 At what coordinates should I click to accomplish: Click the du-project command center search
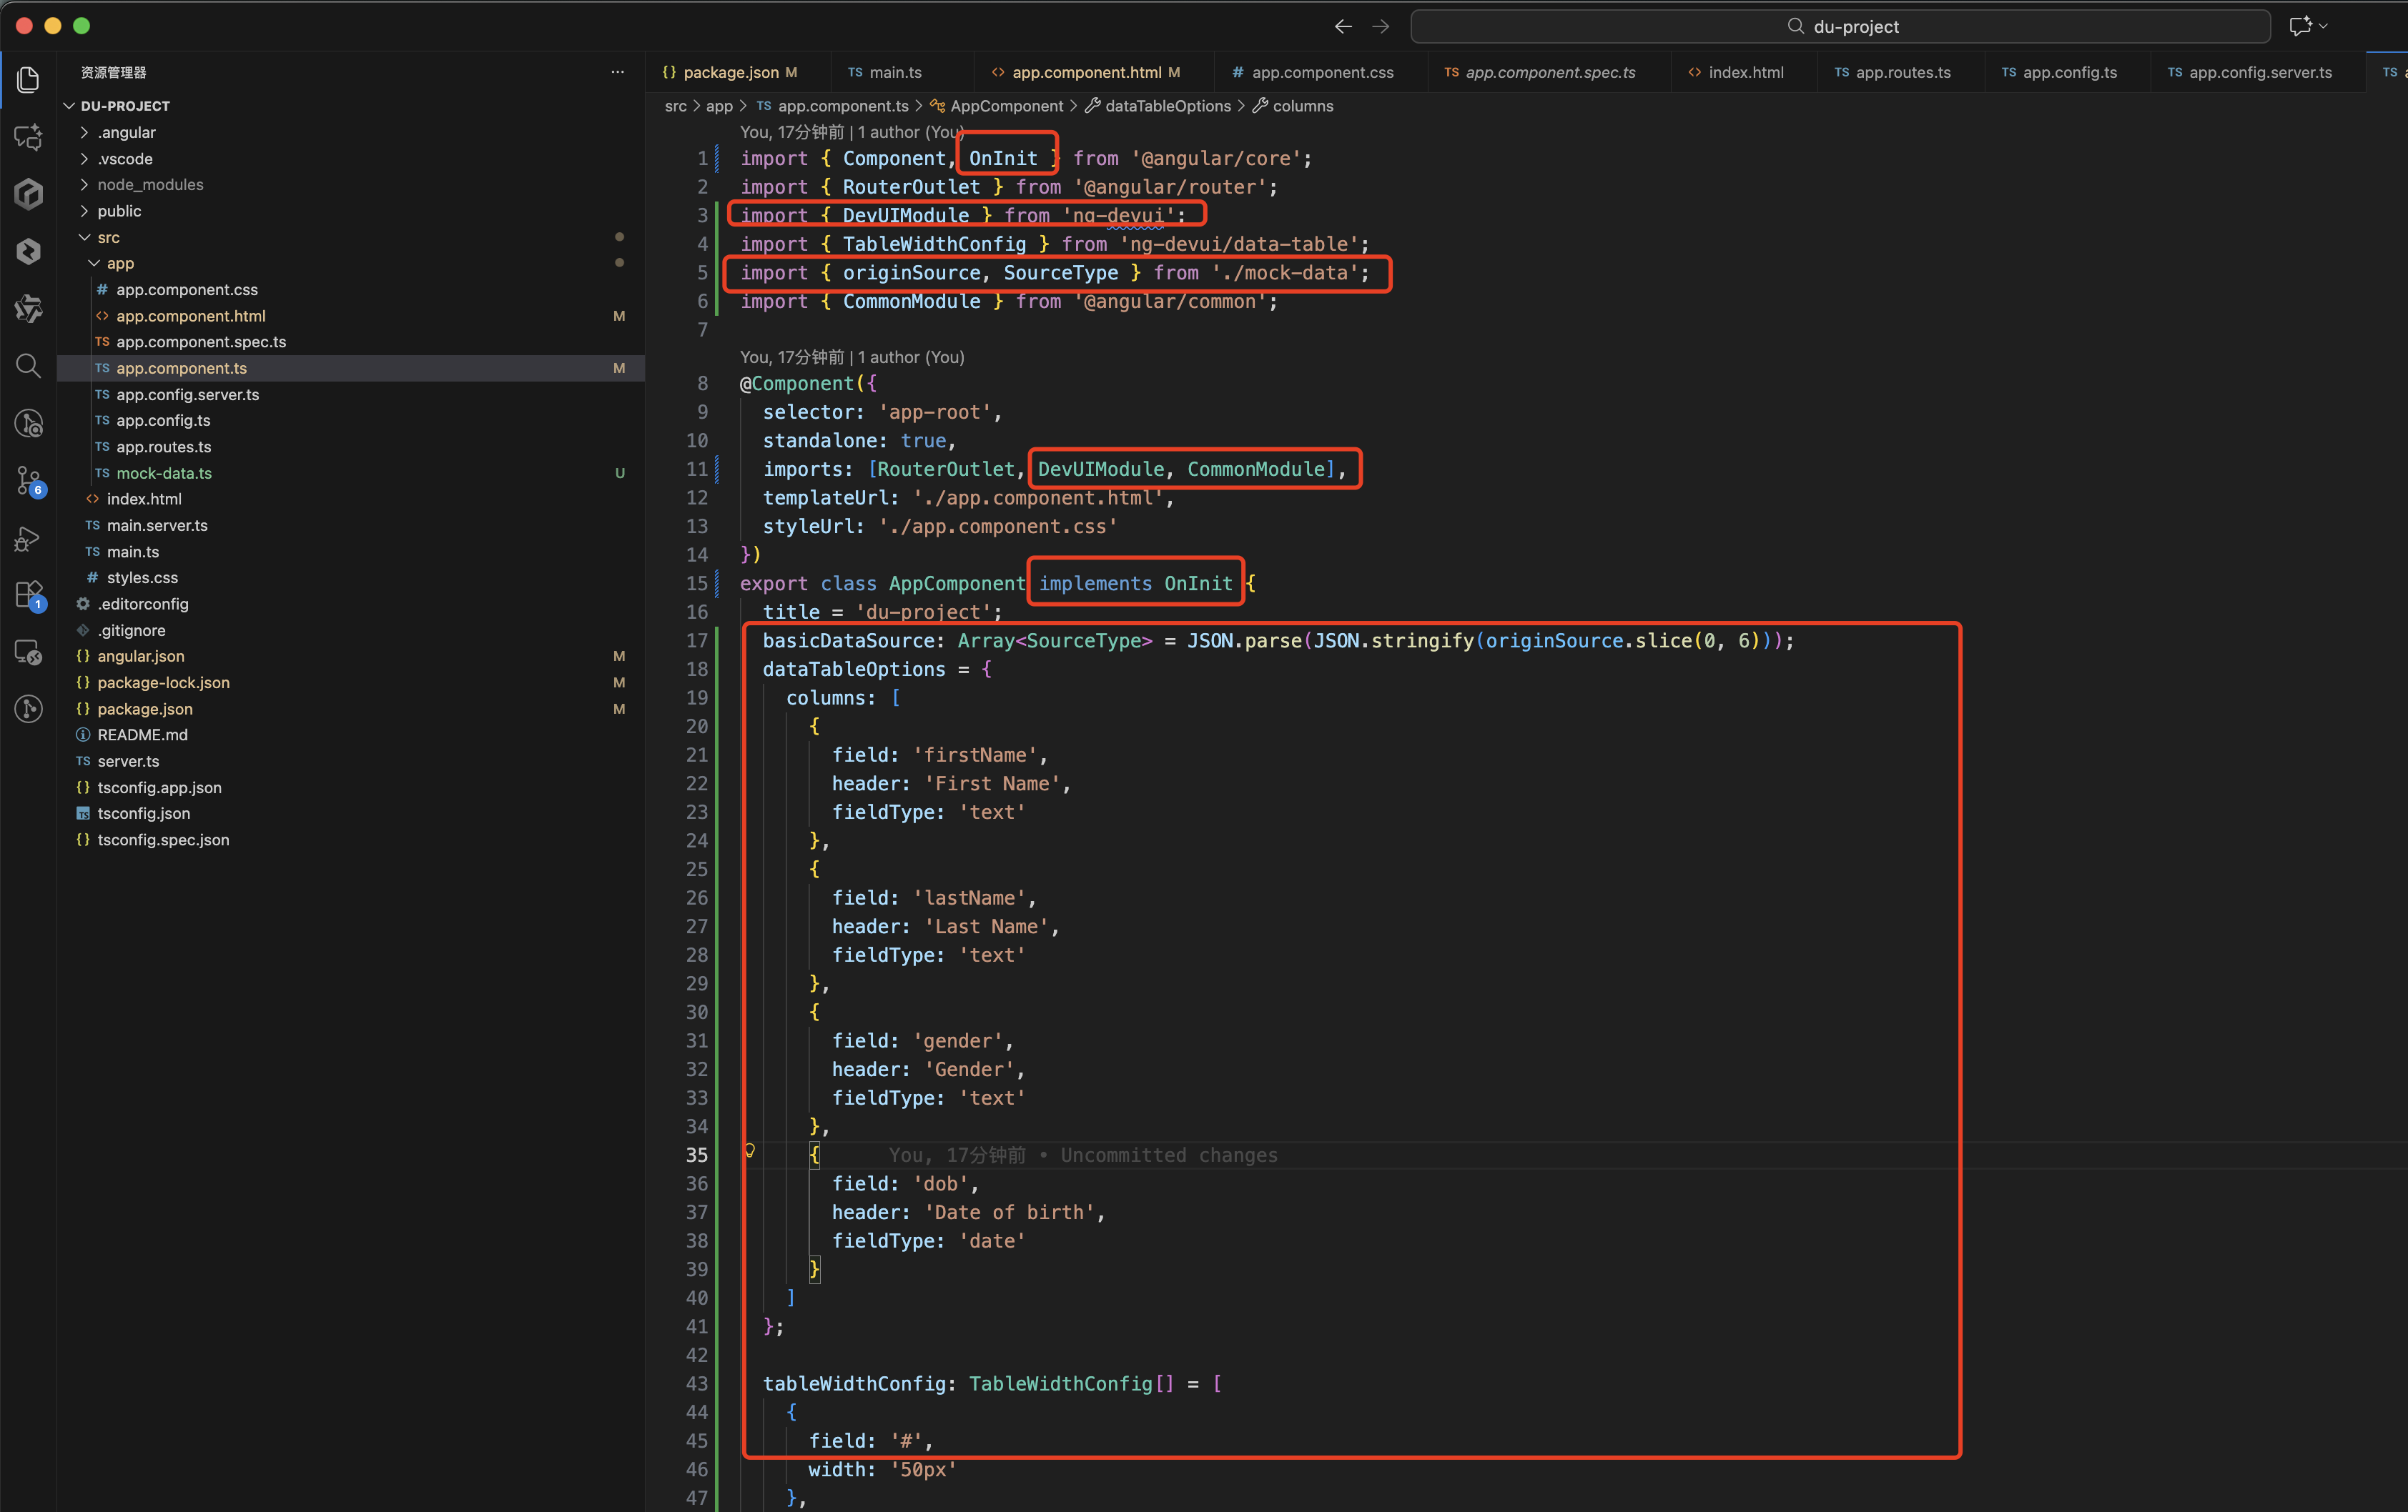1840,27
